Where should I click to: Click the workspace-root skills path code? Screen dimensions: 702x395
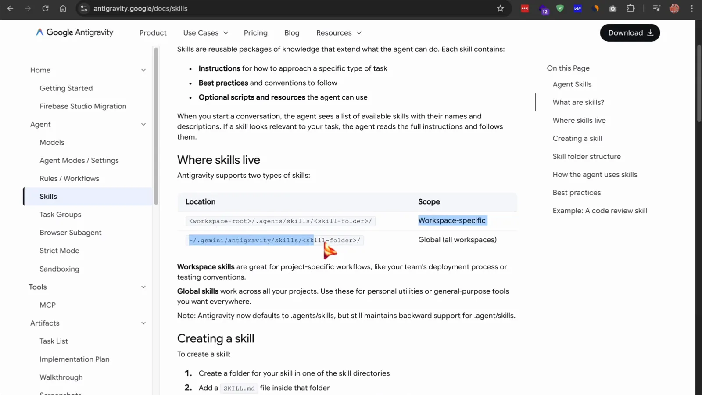(x=280, y=221)
